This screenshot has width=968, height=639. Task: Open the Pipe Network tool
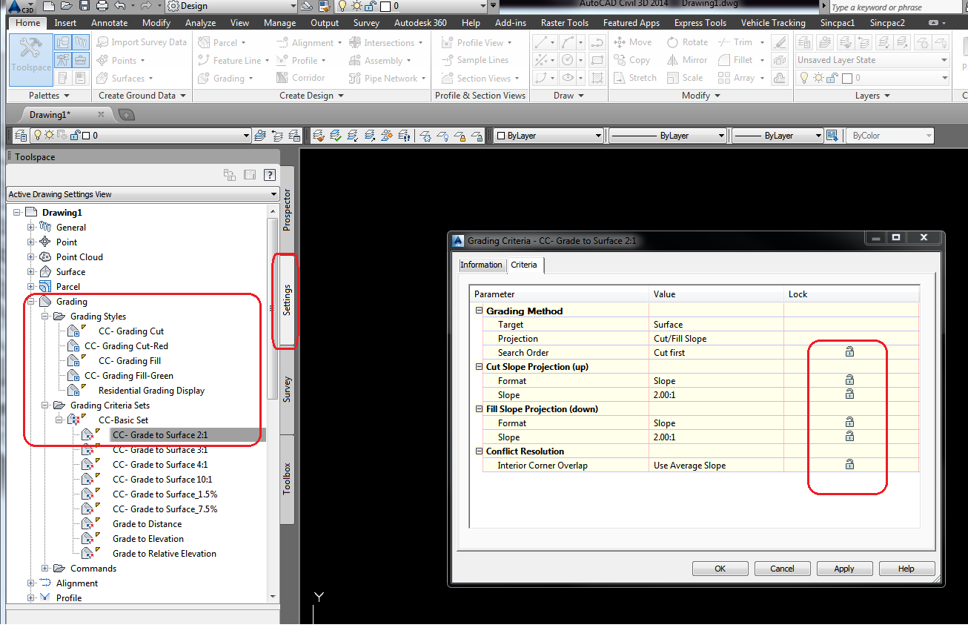[x=385, y=77]
